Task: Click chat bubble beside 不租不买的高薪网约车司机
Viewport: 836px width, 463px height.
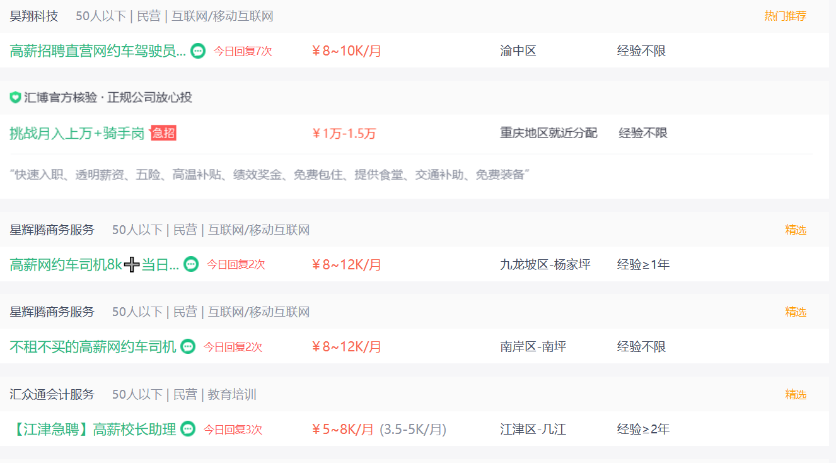Action: click(188, 346)
